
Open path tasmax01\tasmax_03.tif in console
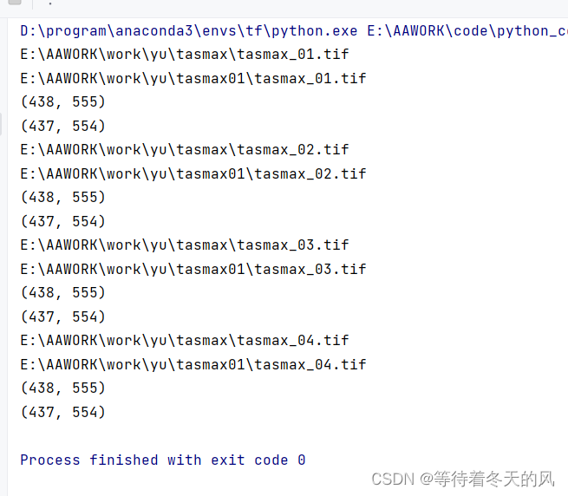193,269
